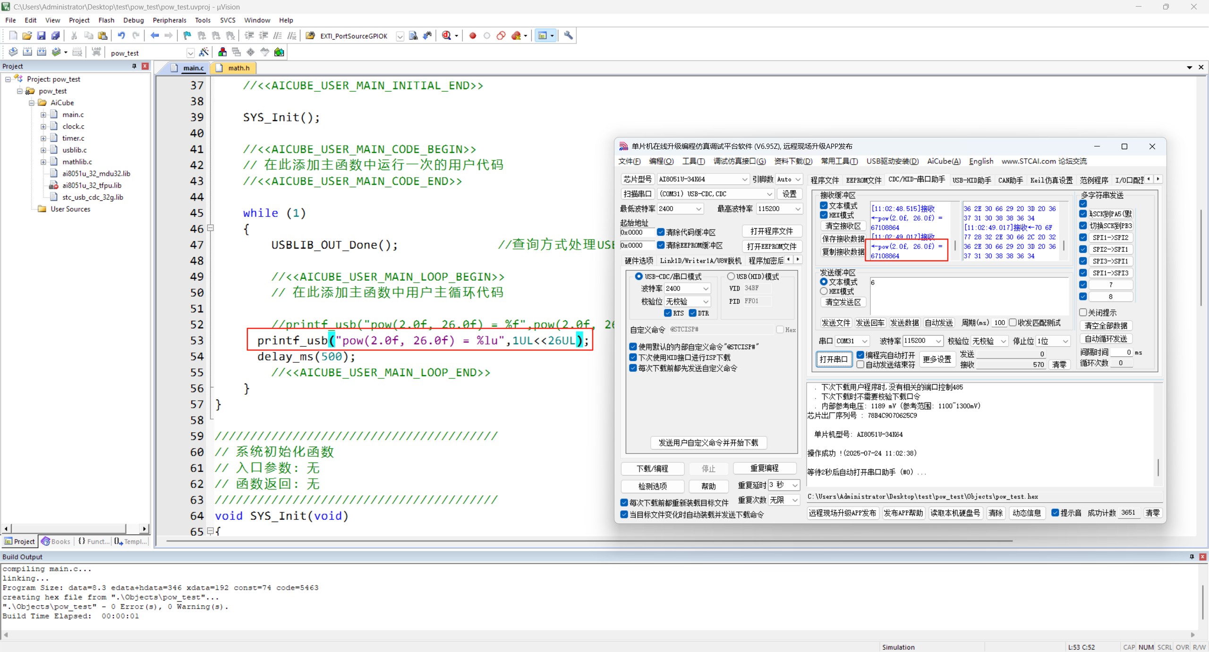
Task: Open Options for Target wand
Action: pos(204,52)
